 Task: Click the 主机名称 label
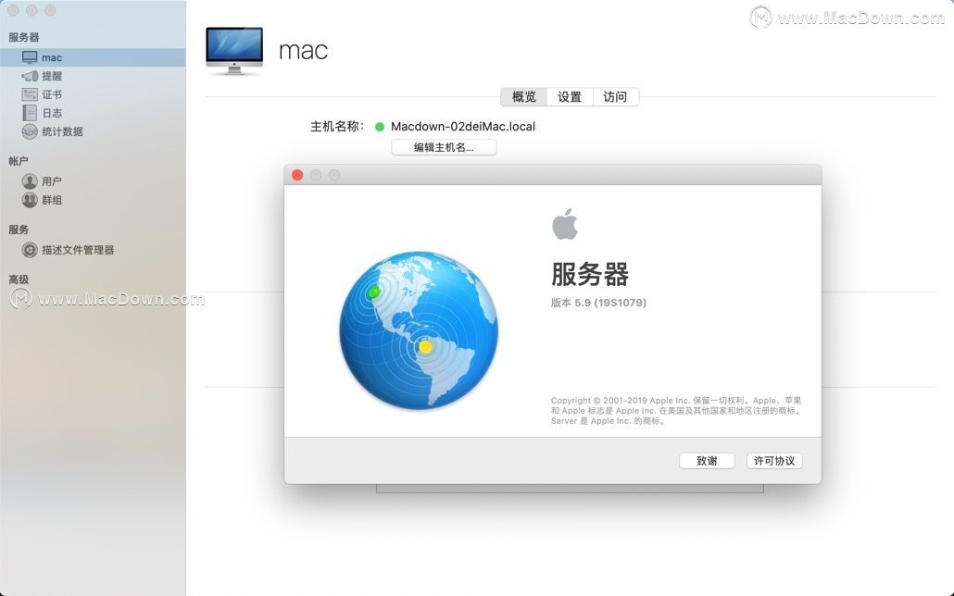337,127
